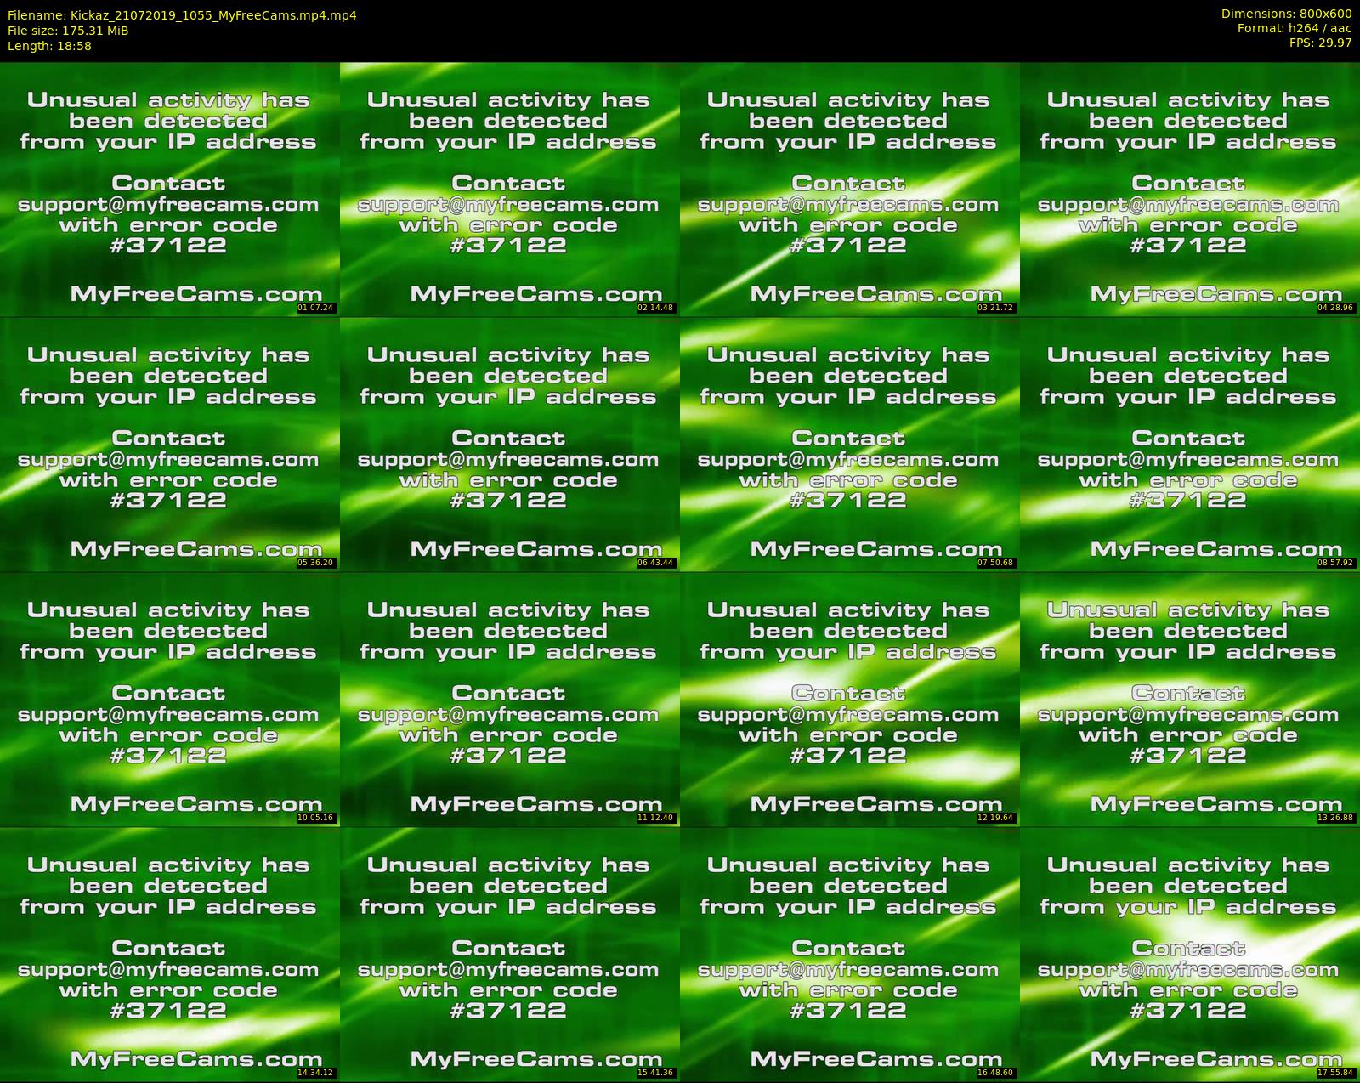Viewport: 1360px width, 1083px height.
Task: Select the frame timestamped 07:50.68
Action: click(849, 444)
